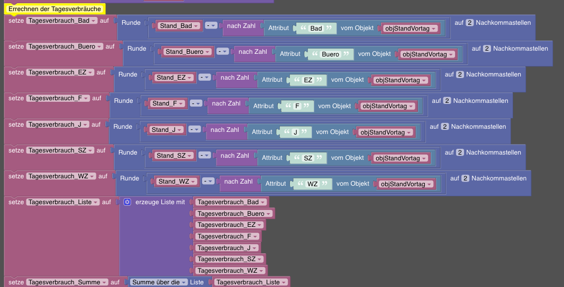Edit the "WZ" attribute text field
Image resolution: width=564 pixels, height=287 pixels.
click(312, 185)
